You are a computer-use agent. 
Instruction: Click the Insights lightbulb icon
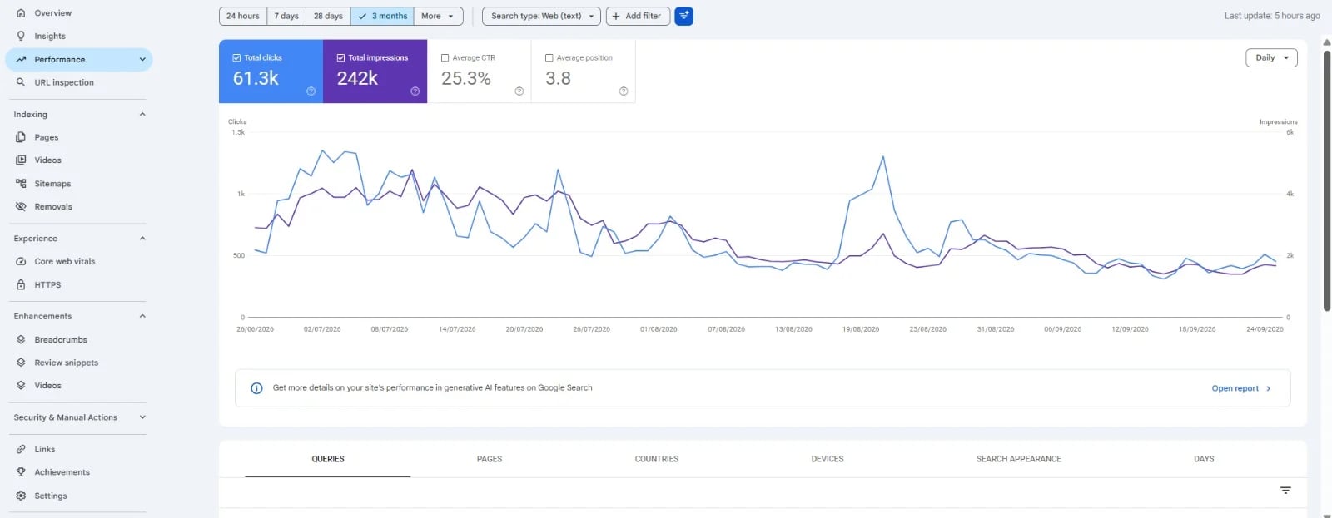pos(21,36)
